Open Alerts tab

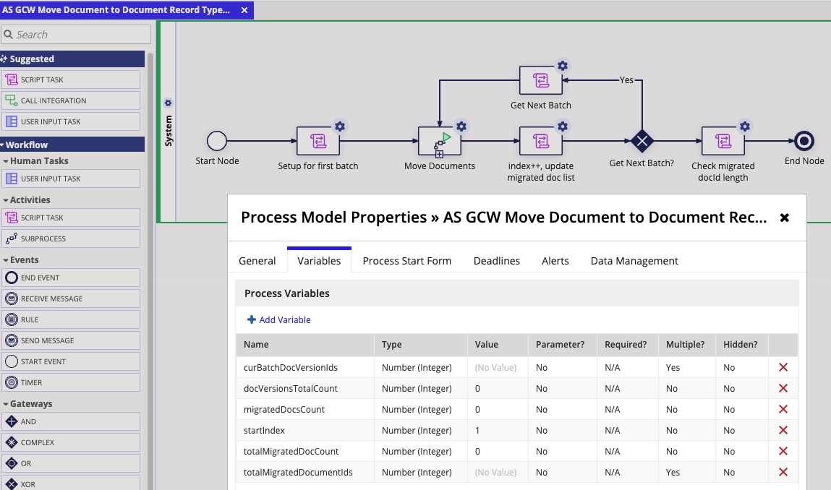pos(555,261)
